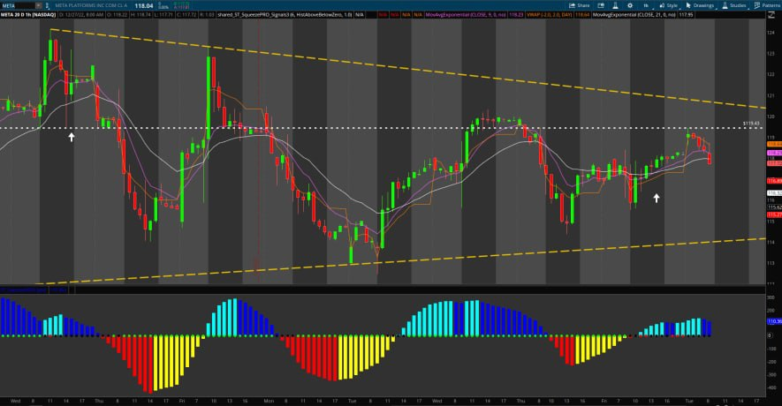Click META PLATFORMS INC COM CL A description
Screen dimensions: 782x406
91,5
